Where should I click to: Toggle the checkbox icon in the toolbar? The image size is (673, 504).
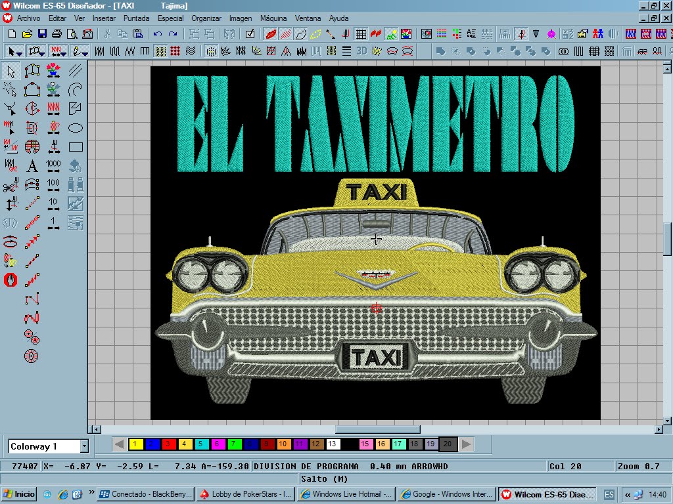tap(250, 33)
